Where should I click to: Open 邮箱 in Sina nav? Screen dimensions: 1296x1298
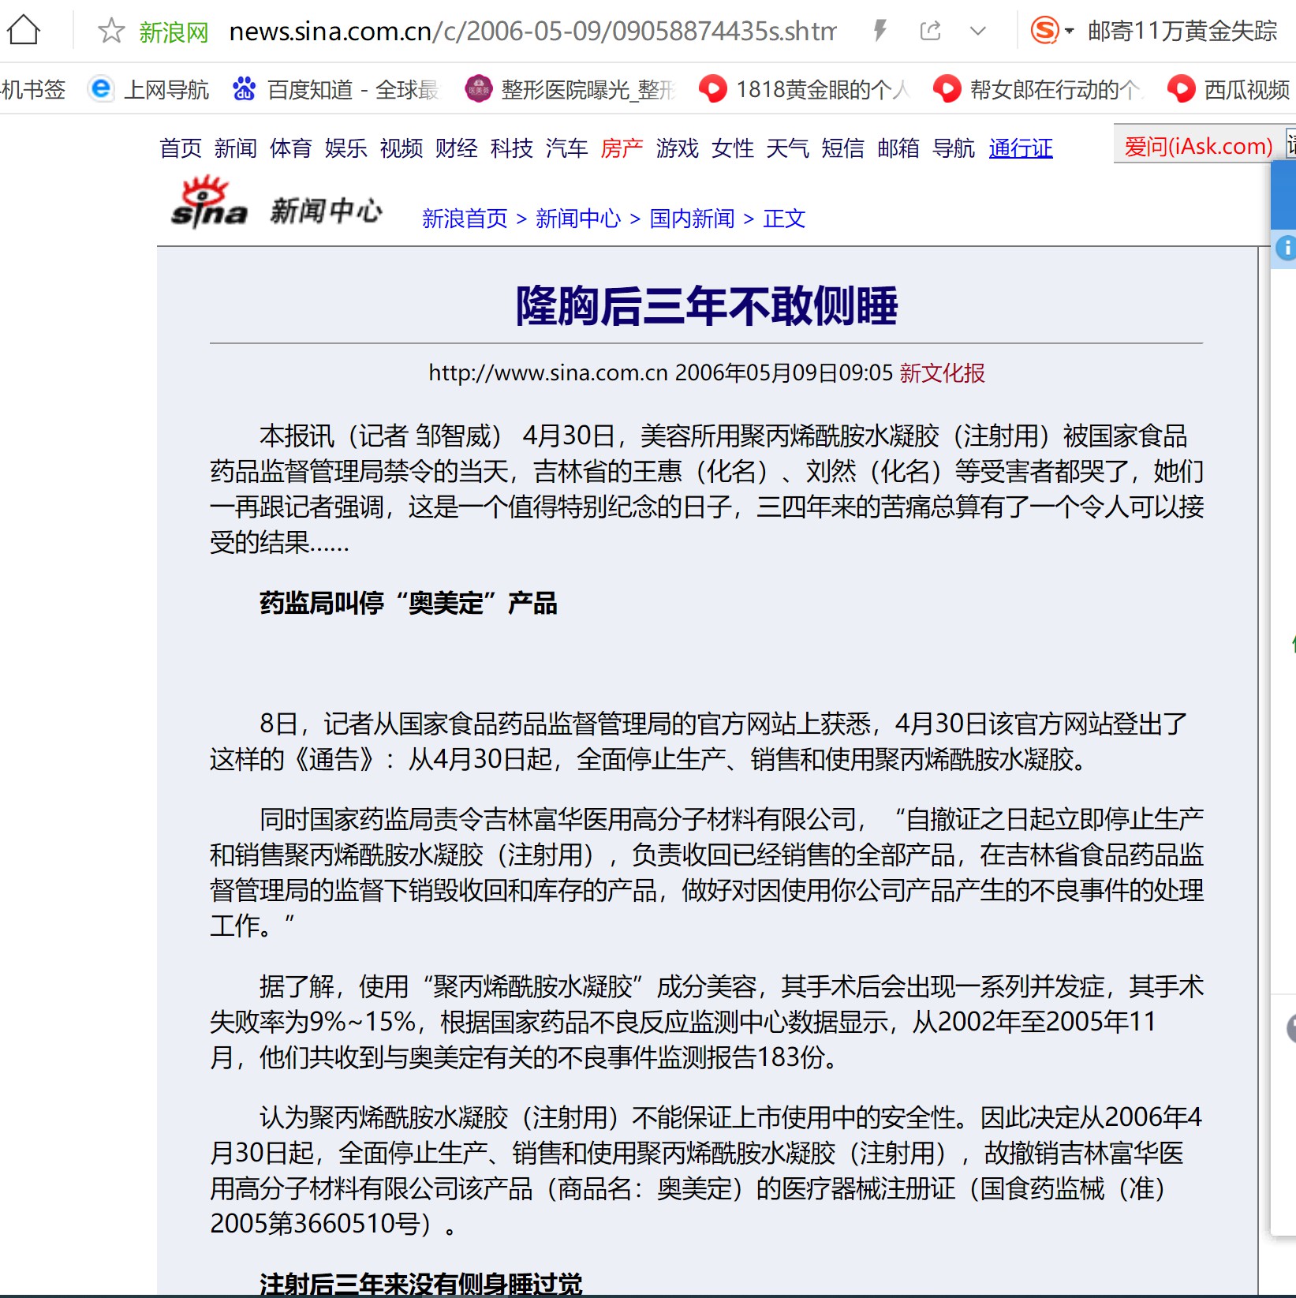click(898, 148)
